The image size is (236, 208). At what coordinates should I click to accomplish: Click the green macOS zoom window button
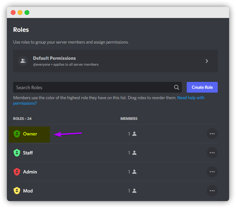pyautogui.click(x=27, y=12)
